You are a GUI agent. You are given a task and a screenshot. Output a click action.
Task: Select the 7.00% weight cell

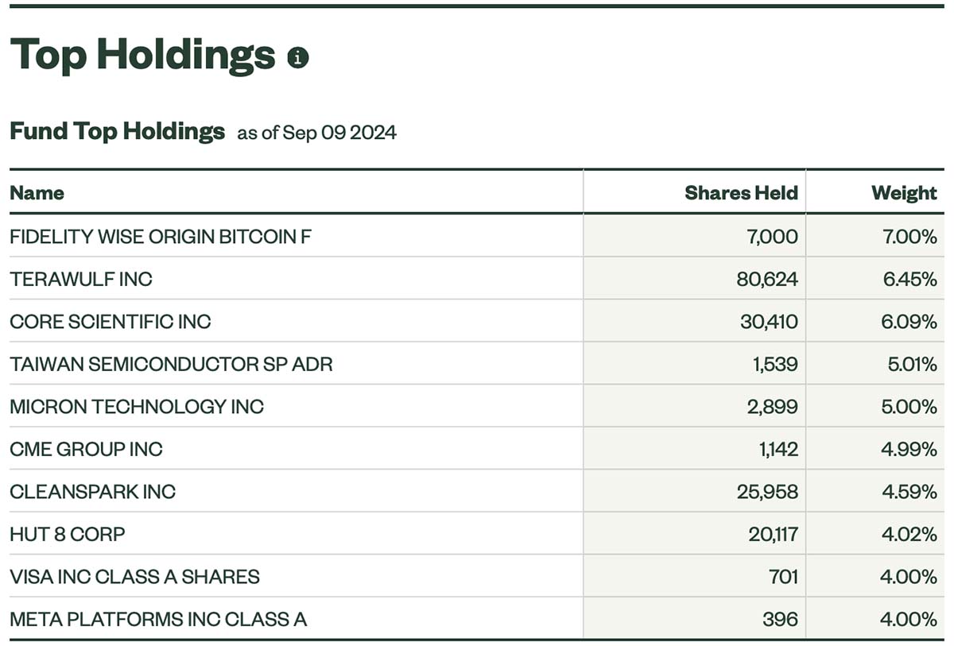coord(909,237)
